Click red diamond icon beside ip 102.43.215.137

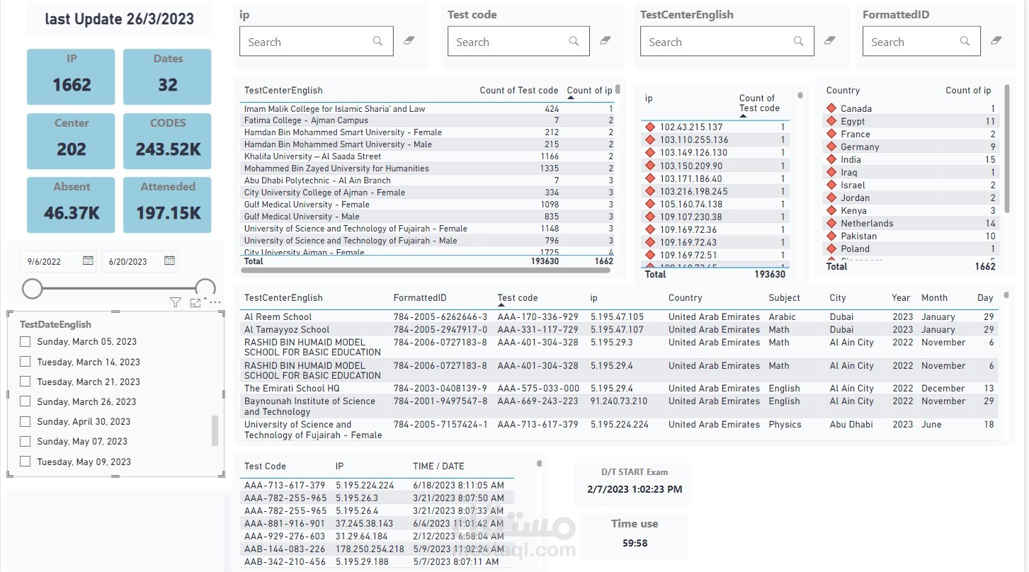[x=650, y=127]
